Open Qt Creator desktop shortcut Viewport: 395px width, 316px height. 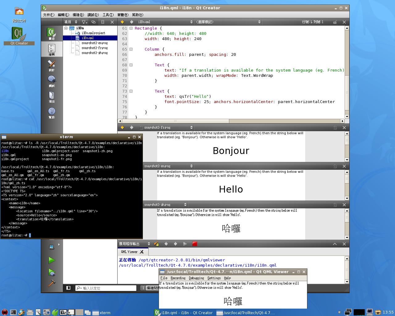point(19,36)
